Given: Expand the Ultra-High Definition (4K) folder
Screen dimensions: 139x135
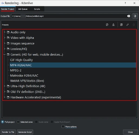Looking at the screenshot, I should tap(4, 86).
